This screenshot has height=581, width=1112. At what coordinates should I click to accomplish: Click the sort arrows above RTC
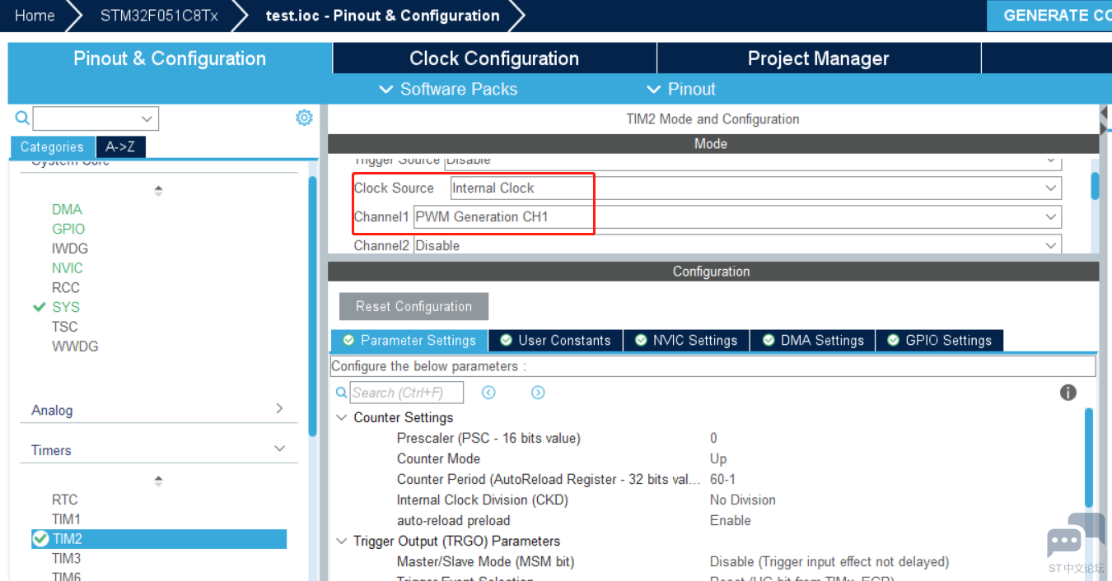coord(159,481)
